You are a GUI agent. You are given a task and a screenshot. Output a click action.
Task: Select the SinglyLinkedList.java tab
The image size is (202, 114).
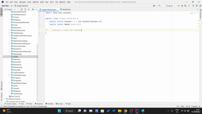click(49, 9)
